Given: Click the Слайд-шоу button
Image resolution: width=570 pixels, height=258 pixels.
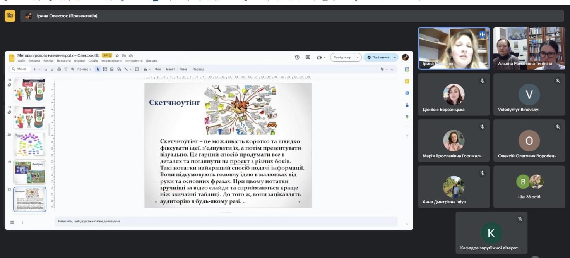Looking at the screenshot, I should pyautogui.click(x=342, y=57).
